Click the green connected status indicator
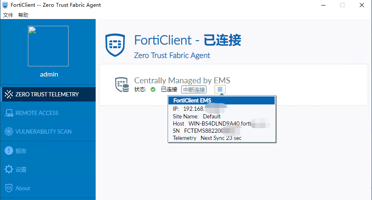 coord(153,90)
